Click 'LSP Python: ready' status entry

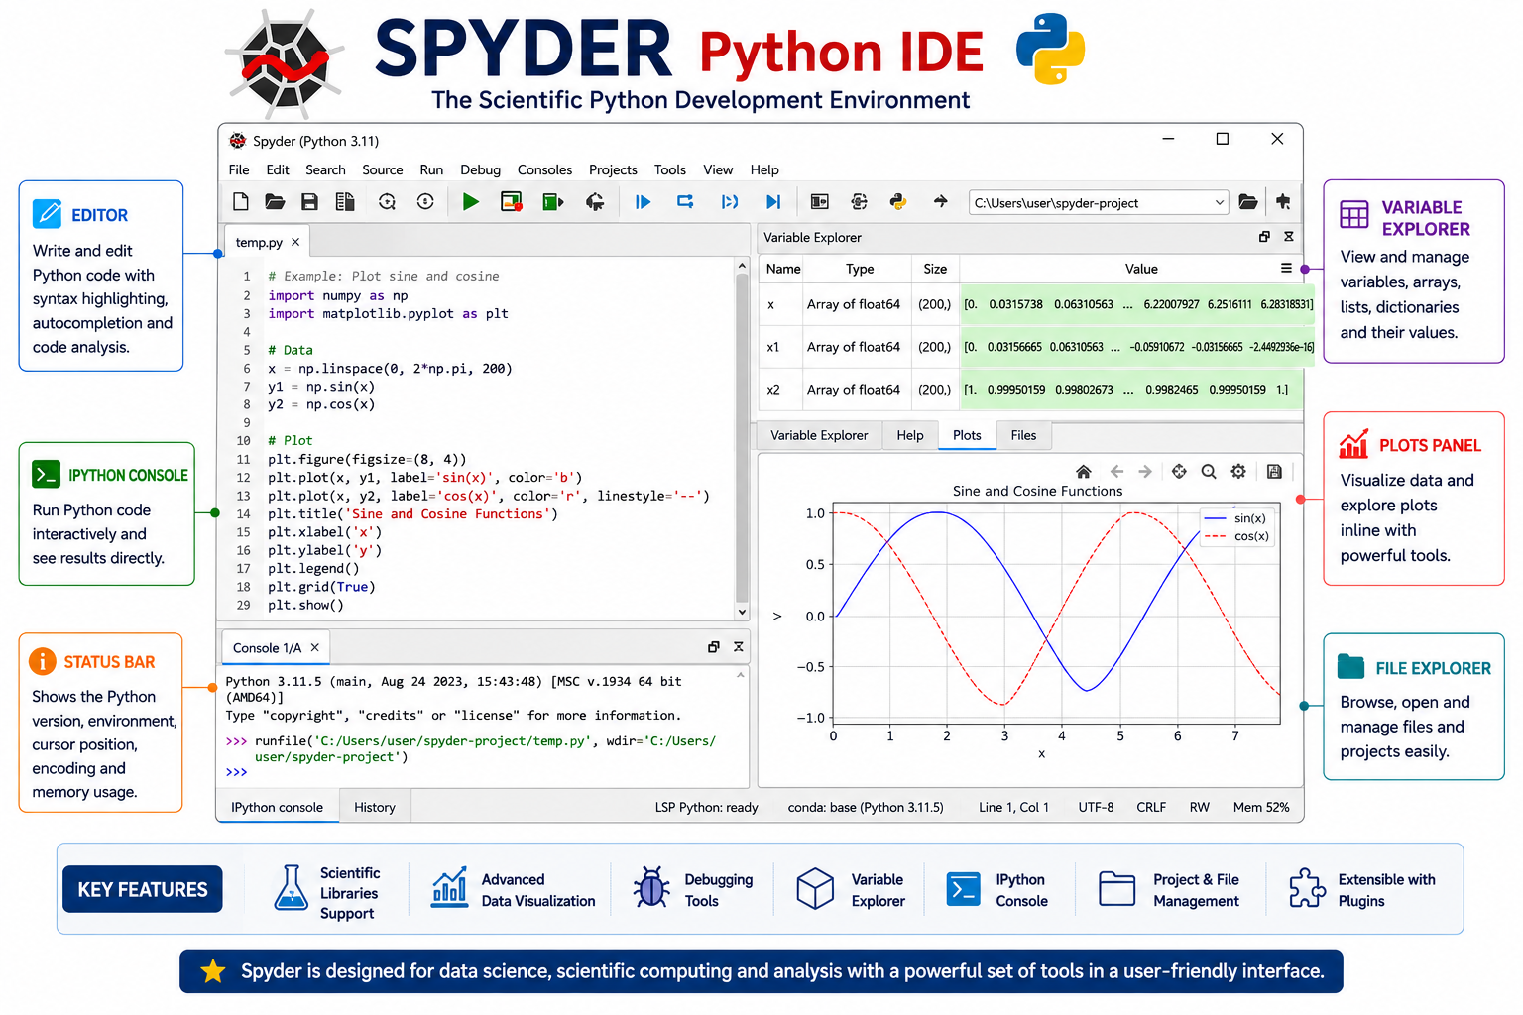coord(706,807)
